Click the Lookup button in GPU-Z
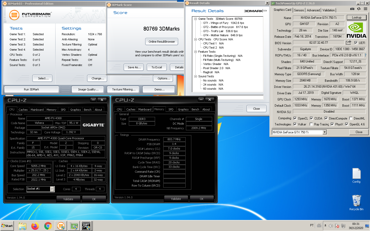 tap(357, 17)
